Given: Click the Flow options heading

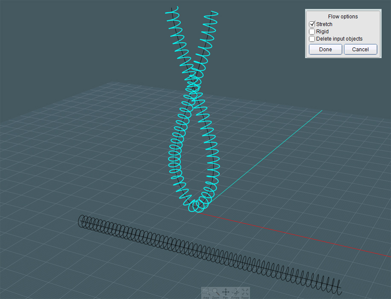Looking at the screenshot, I should [343, 16].
